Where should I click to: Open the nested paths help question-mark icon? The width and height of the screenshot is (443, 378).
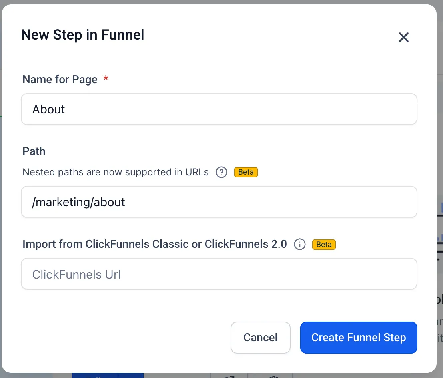[x=221, y=172]
